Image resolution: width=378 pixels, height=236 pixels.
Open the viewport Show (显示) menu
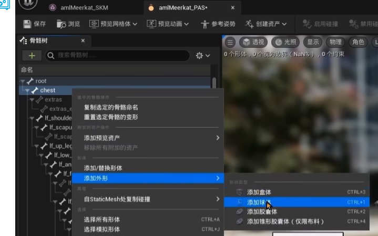[x=313, y=42]
